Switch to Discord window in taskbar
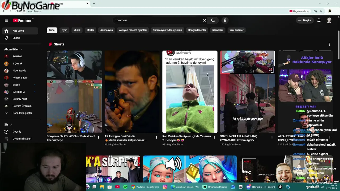The width and height of the screenshot is (340, 191). (x=261, y=187)
